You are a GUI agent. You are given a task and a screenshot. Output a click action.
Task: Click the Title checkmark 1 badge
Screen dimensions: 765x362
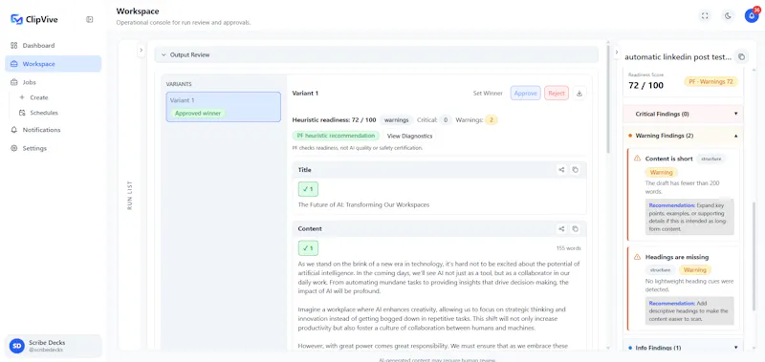coord(308,189)
